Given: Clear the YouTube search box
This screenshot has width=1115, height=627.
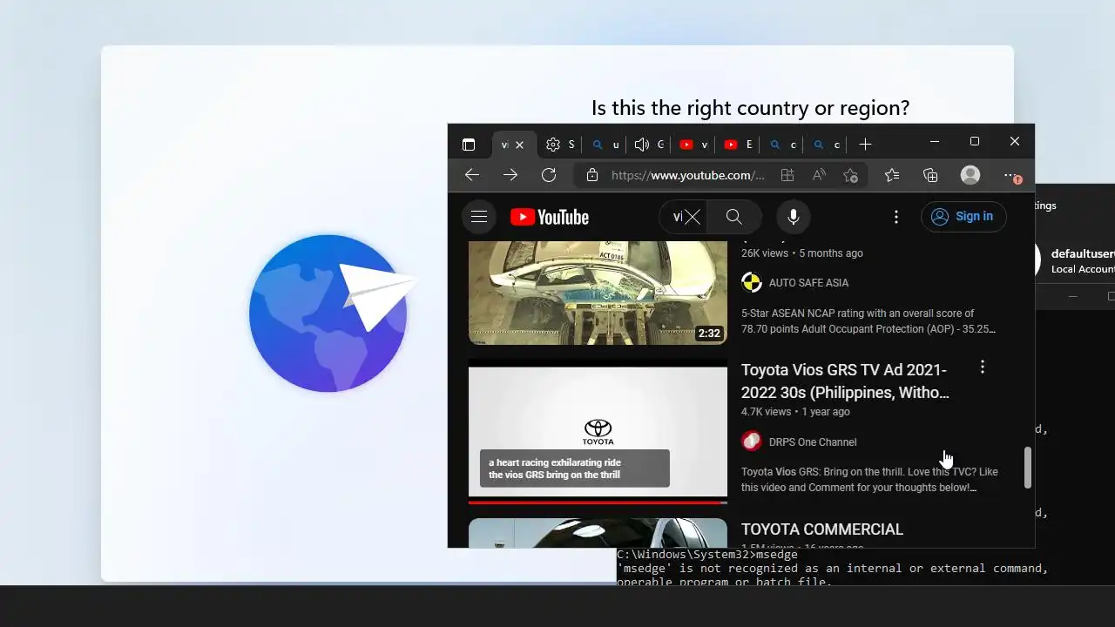Looking at the screenshot, I should click(x=693, y=217).
